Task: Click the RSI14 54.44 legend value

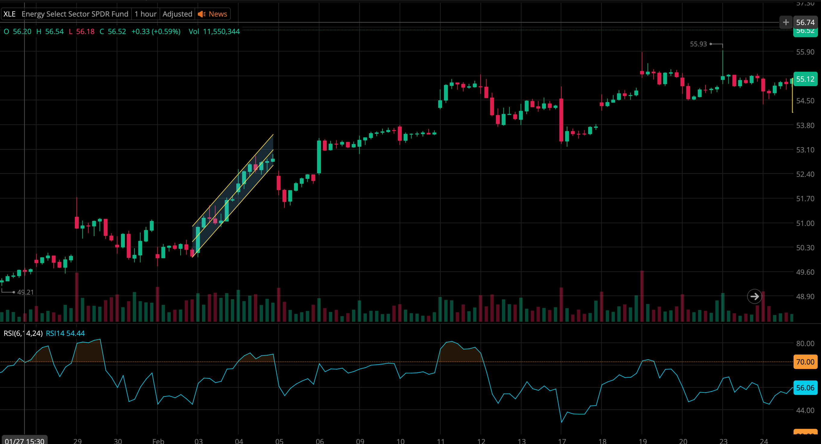Action: 65,333
